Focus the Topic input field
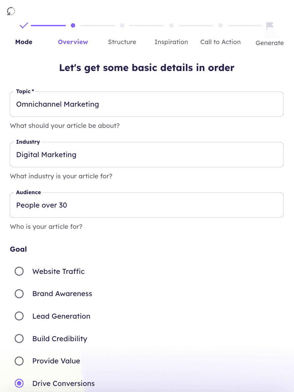Viewport: 294px width, 392px height. (x=147, y=104)
